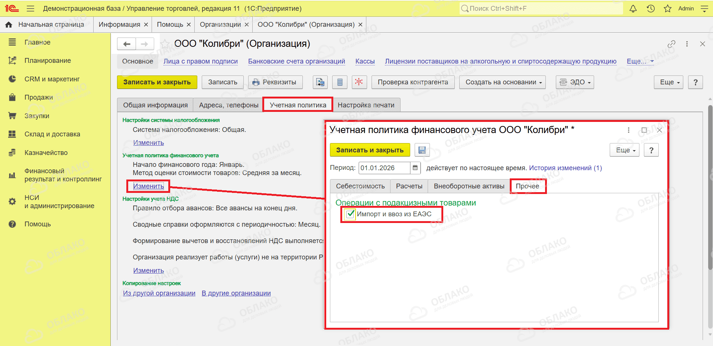
Task: Select Учетная политика tab
Action: click(x=298, y=105)
